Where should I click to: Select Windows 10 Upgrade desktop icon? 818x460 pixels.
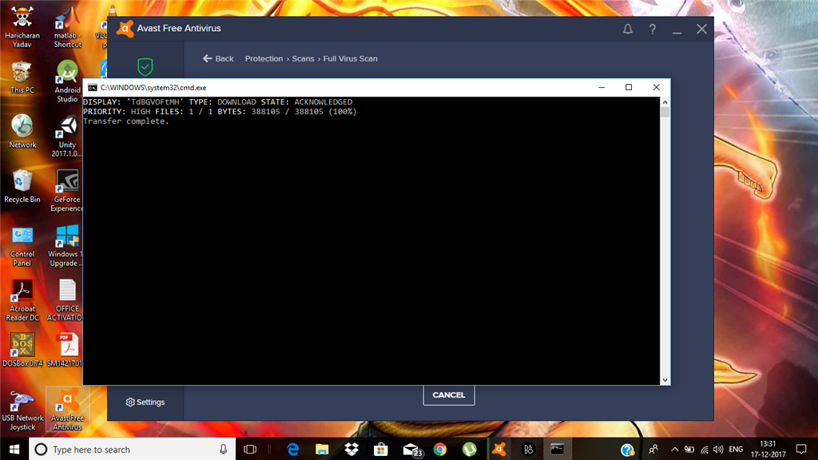(66, 246)
